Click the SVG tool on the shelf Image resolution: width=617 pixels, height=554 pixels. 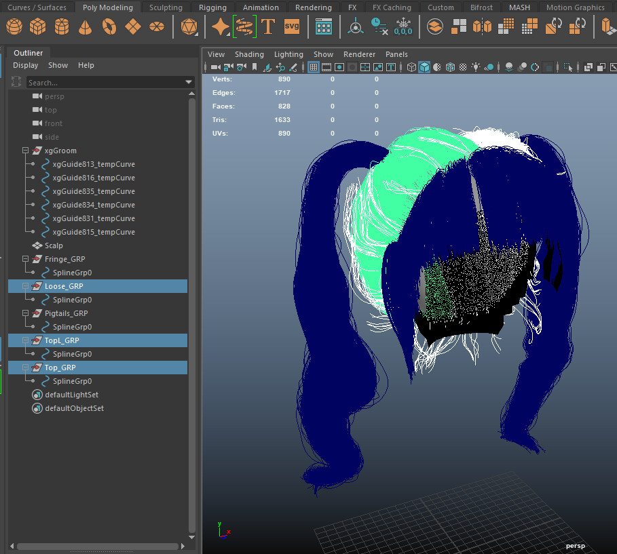coord(291,26)
